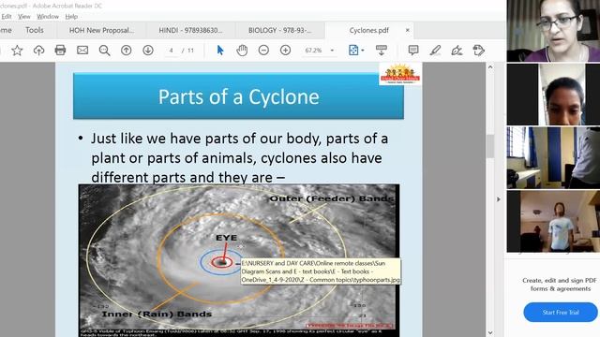Zoom out with minus icon
Screen dimensions: 600x337
[x=263, y=50]
